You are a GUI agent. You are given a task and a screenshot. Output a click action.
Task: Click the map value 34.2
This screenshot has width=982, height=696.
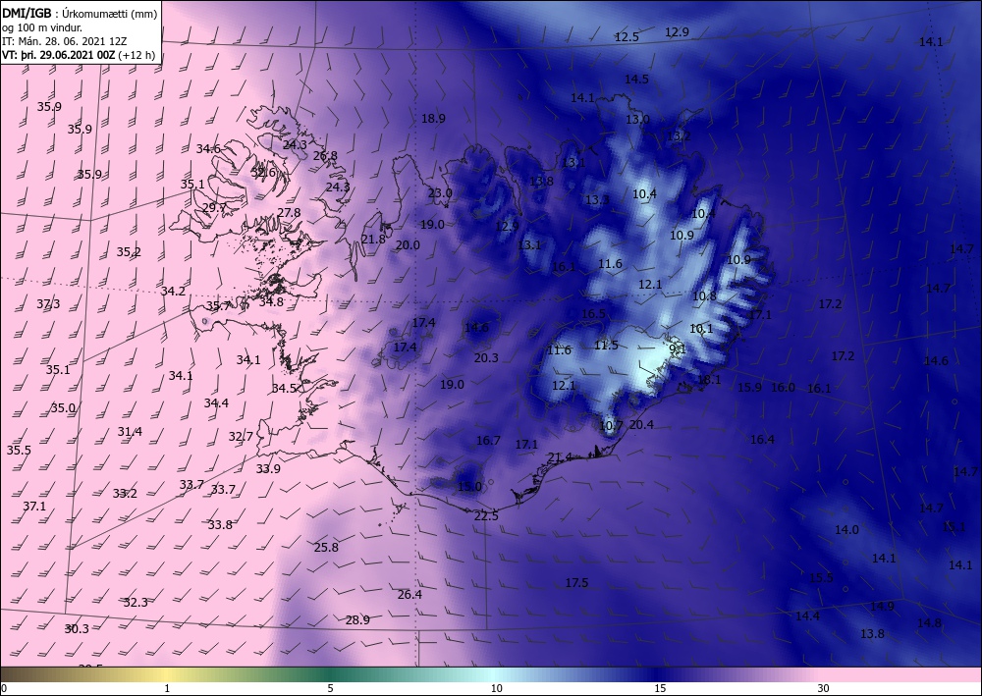pos(173,291)
